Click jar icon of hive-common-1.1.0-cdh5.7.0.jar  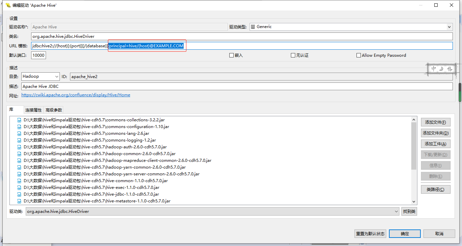pyautogui.click(x=20, y=181)
